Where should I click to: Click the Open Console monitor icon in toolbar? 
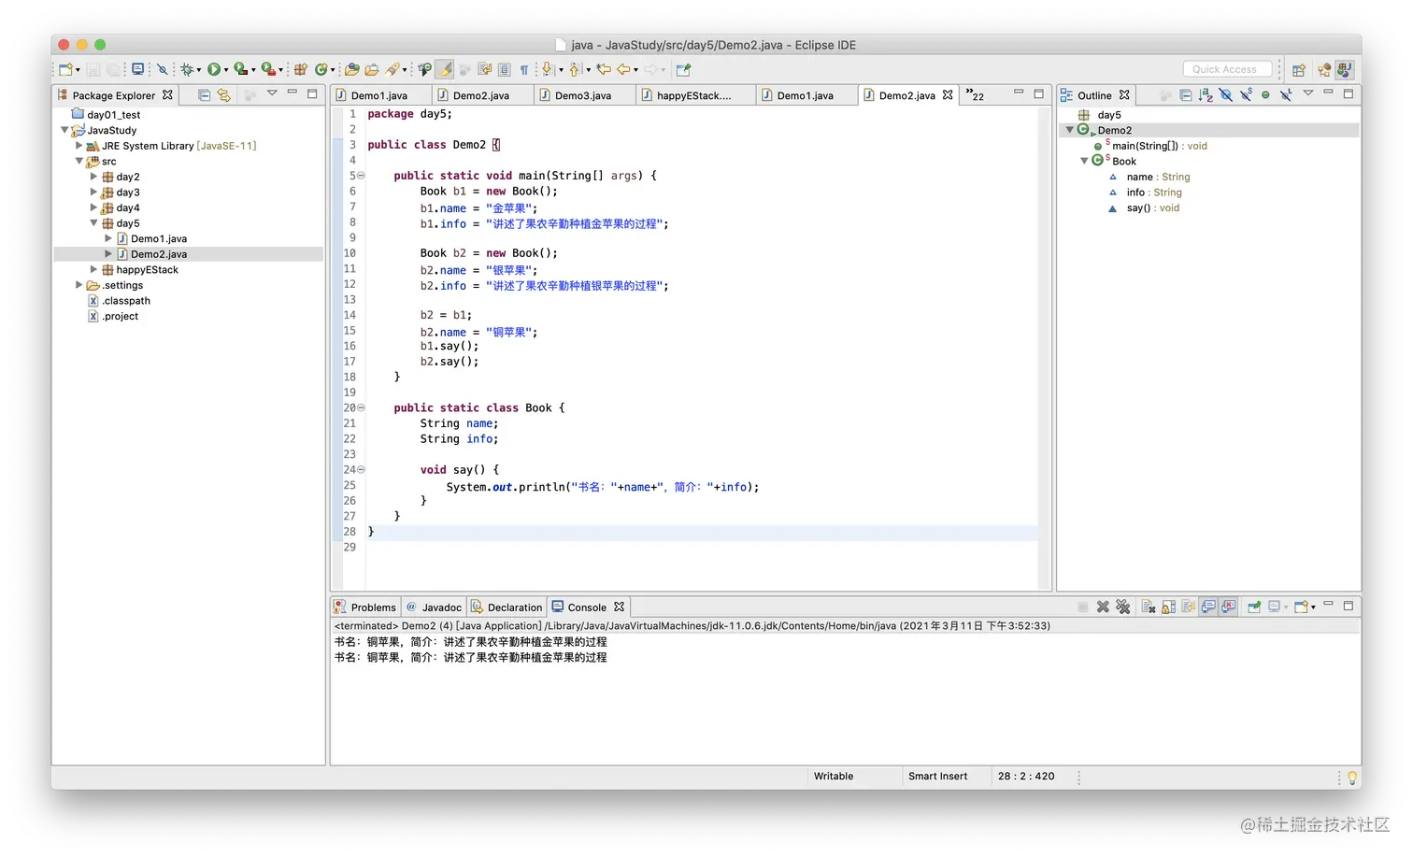[x=138, y=69]
